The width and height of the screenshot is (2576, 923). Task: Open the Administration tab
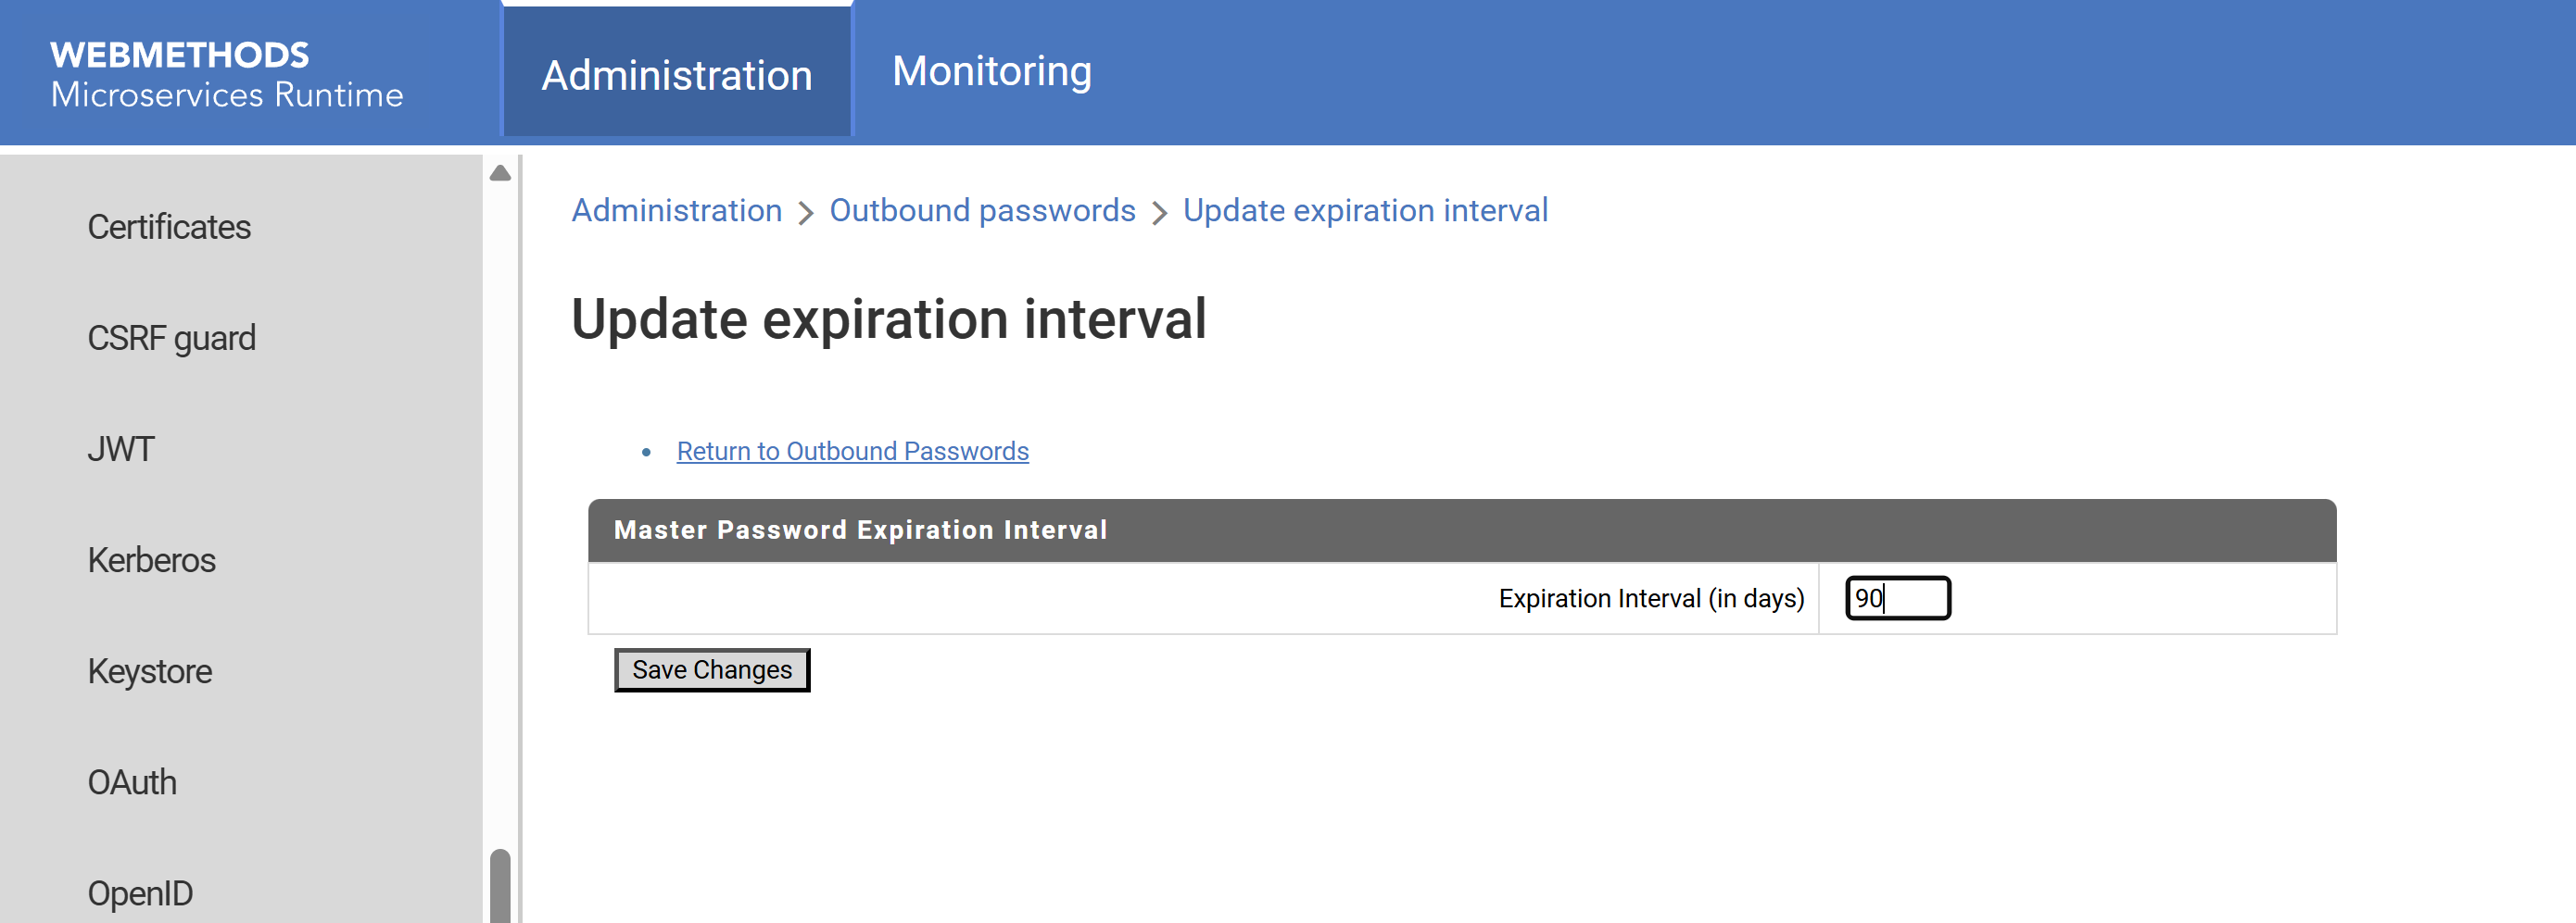tap(677, 75)
